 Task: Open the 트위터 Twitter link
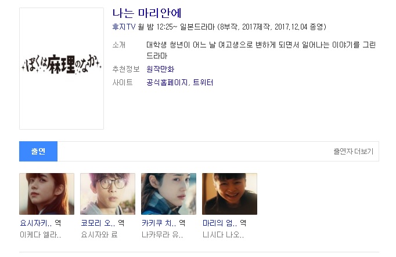coord(203,82)
